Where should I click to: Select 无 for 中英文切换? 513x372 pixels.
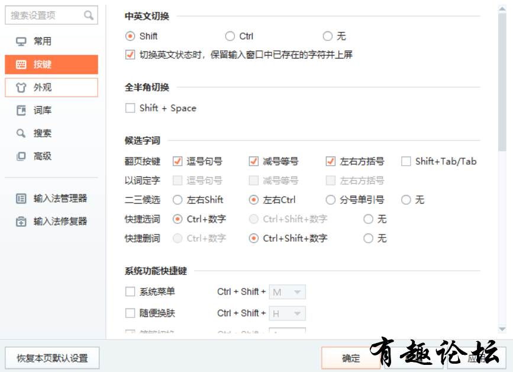pyautogui.click(x=327, y=36)
